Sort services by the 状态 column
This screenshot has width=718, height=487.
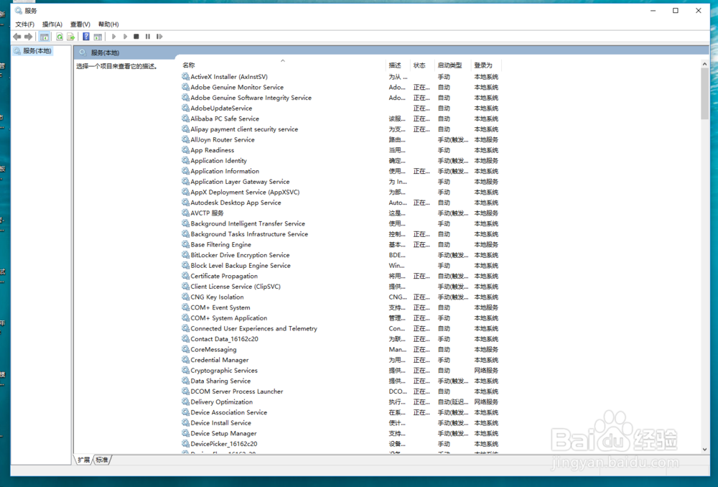[x=419, y=65]
